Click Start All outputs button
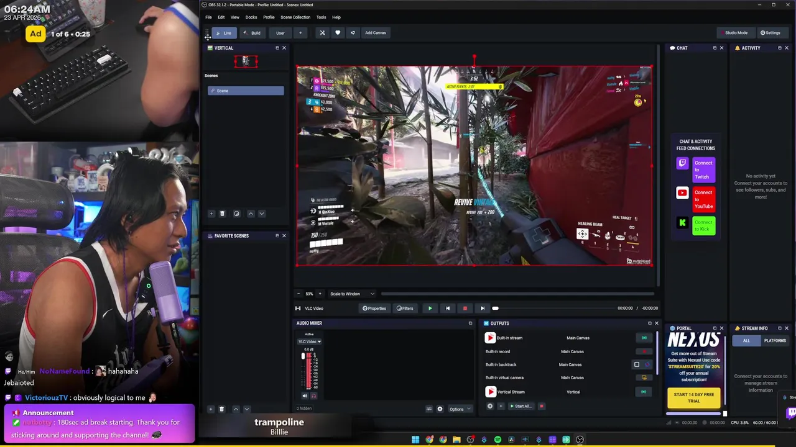Image resolution: width=796 pixels, height=447 pixels. [x=520, y=406]
